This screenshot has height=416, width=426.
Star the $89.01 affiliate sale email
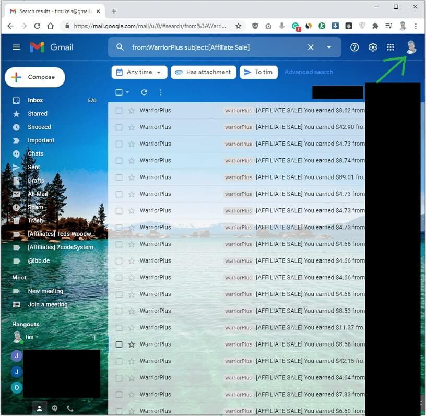[132, 177]
